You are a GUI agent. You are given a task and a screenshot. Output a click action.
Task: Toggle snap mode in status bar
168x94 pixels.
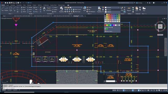pyautogui.click(x=120, y=90)
